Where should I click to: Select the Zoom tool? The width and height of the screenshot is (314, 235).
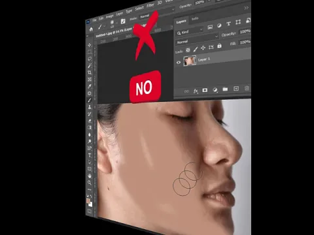coord(90,183)
